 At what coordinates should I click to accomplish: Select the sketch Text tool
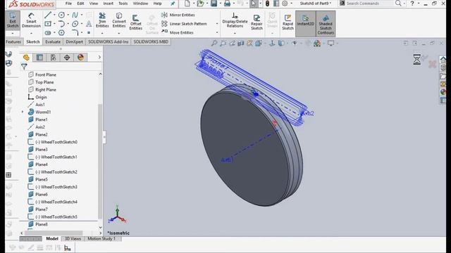[89, 23]
